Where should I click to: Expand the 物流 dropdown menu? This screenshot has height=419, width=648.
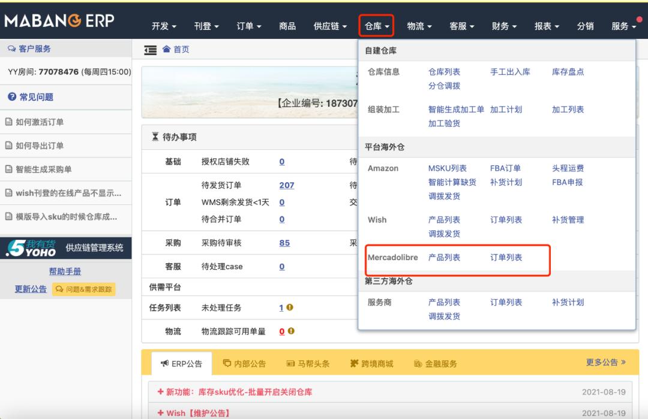click(419, 26)
